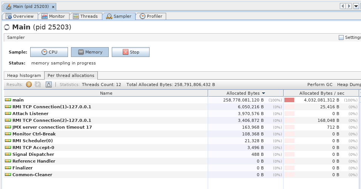
Task: Select the Finalizer thread row
Action: 181,167
